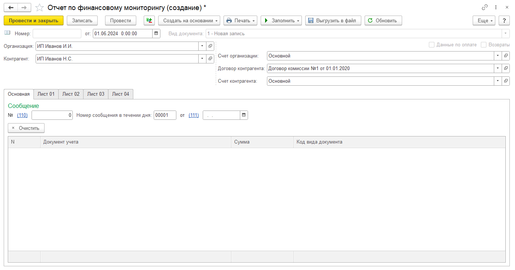Copy link to this document icon
Screen dimensions: 515x270
click(x=485, y=7)
